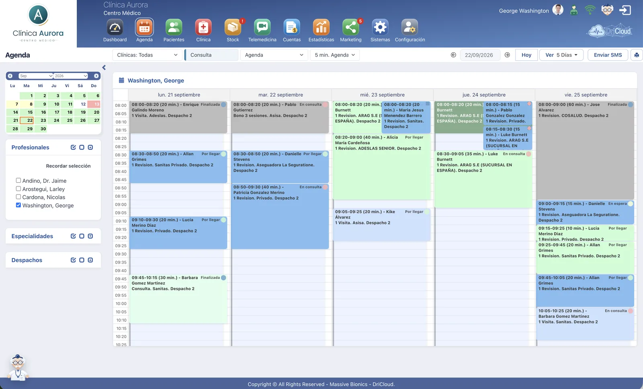Image resolution: width=643 pixels, height=389 pixels.
Task: Click the doctor mascot helper in corner
Action: [17, 368]
